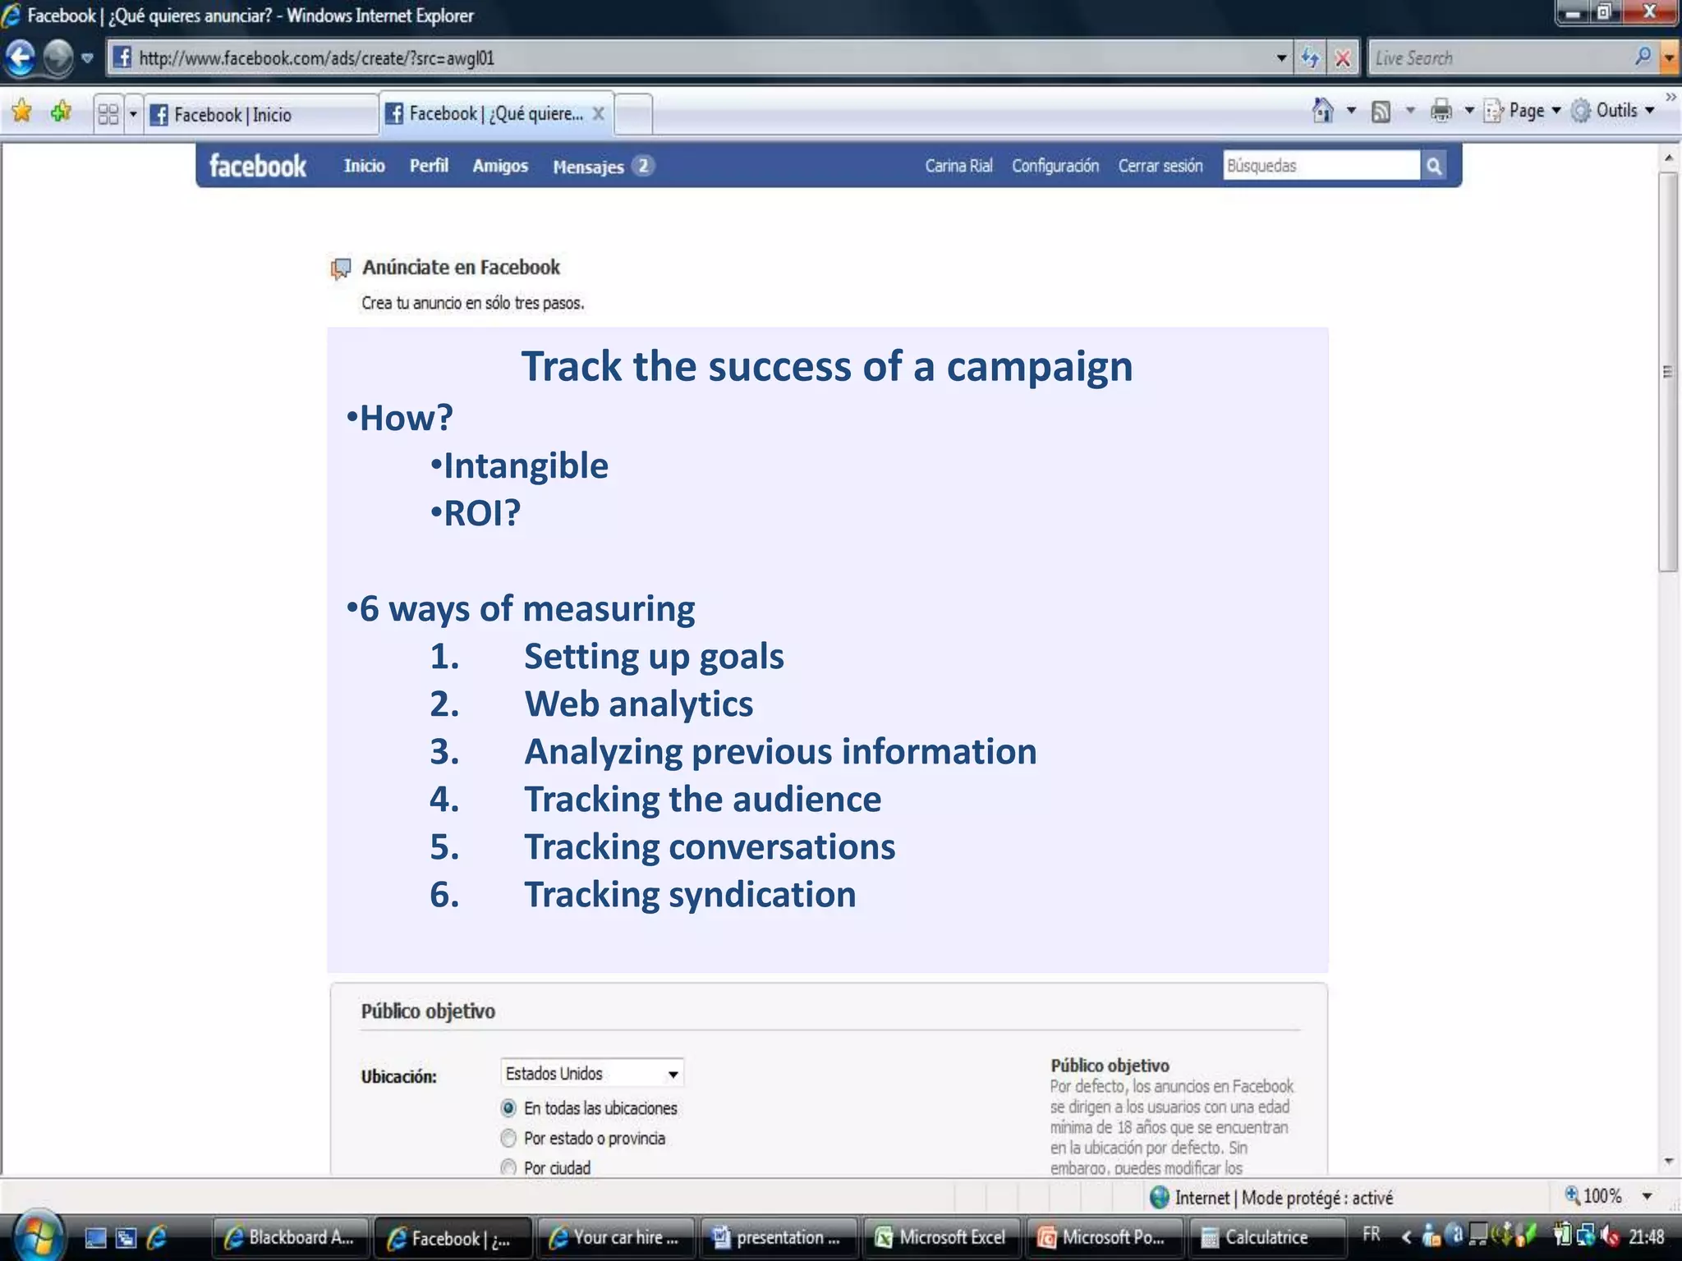Click the red Stop loading icon
1682x1261 pixels.
coord(1343,57)
